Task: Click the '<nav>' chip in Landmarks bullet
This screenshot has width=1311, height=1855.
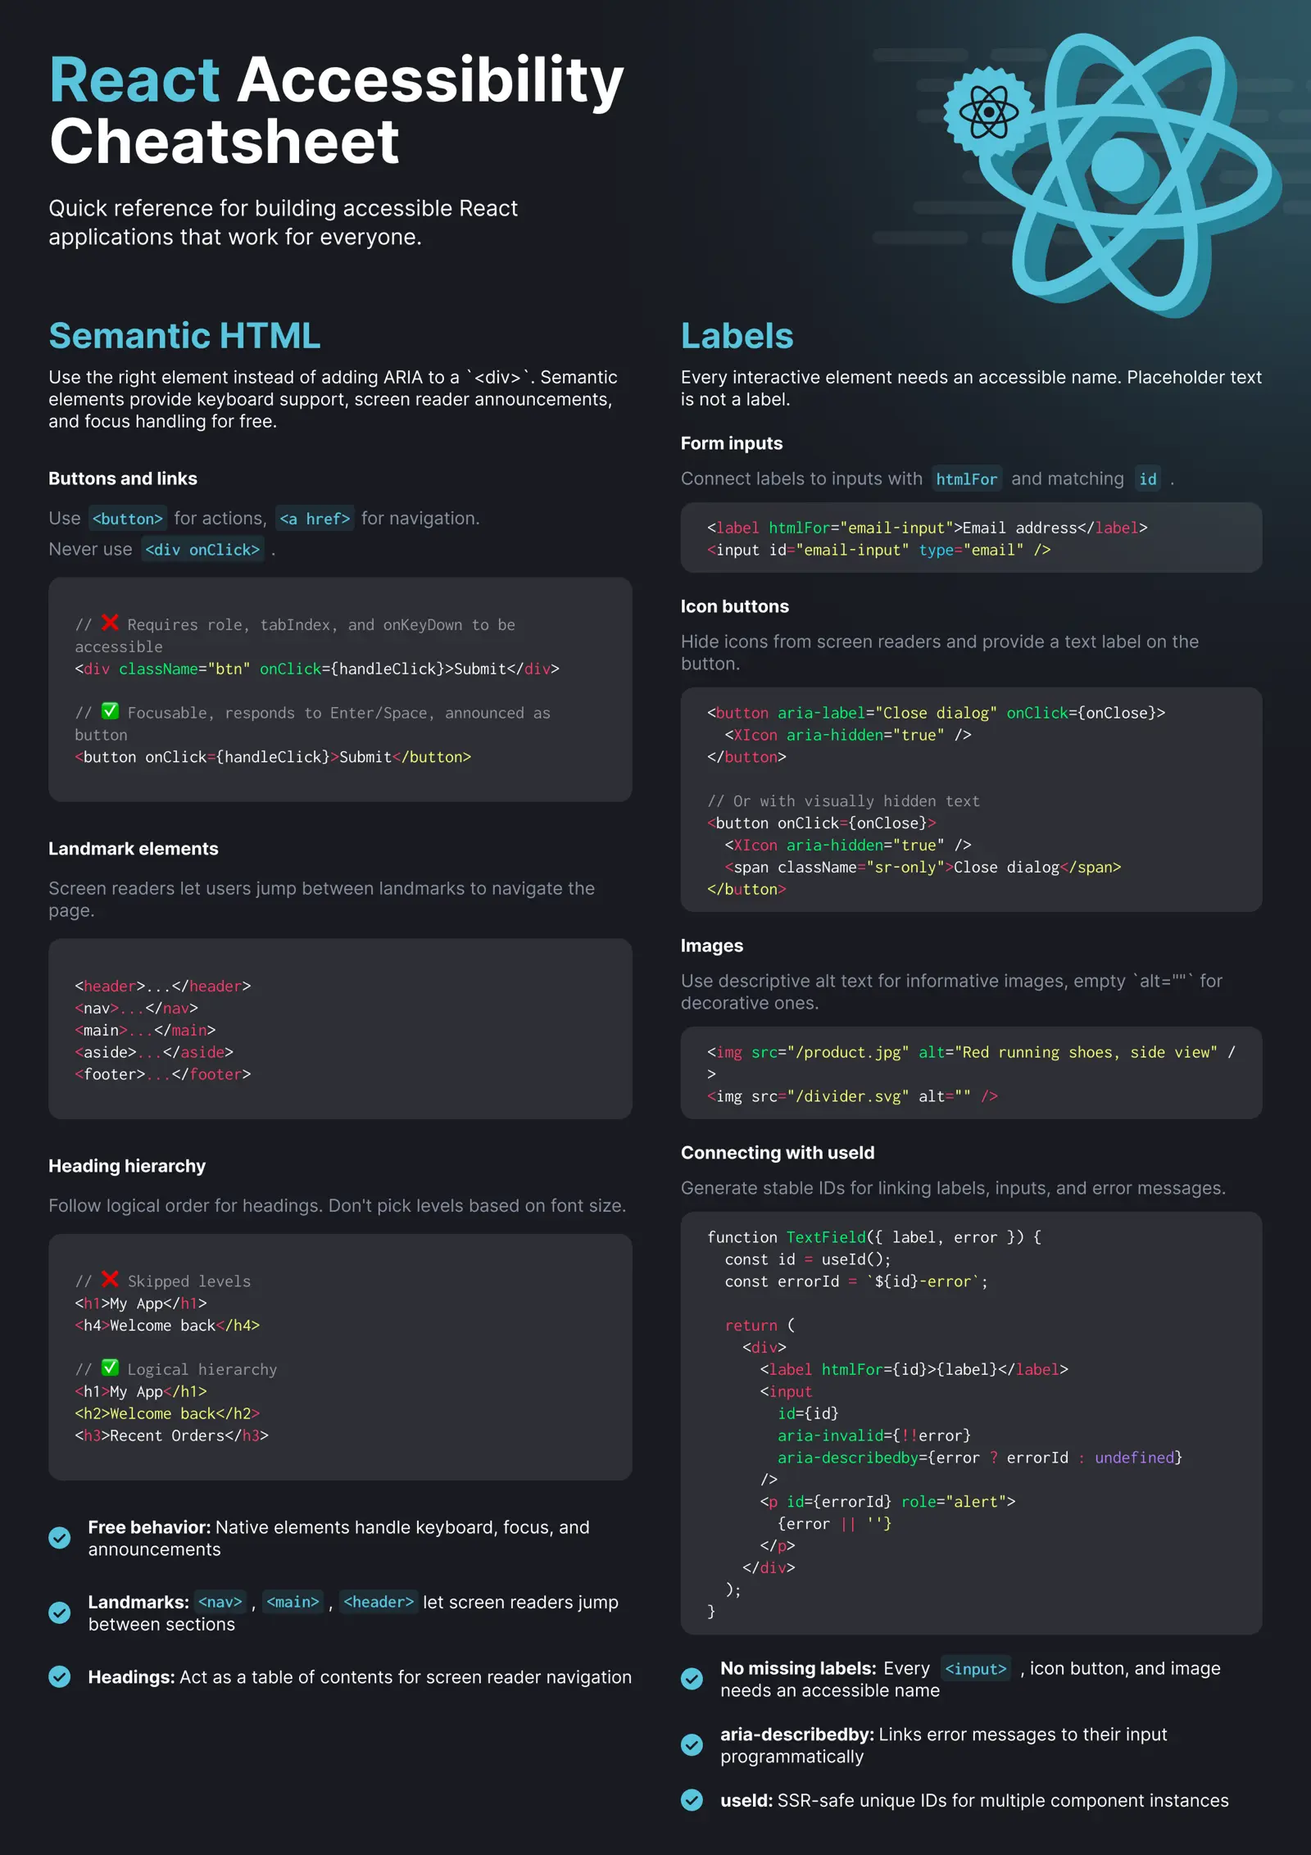Action: (220, 1602)
